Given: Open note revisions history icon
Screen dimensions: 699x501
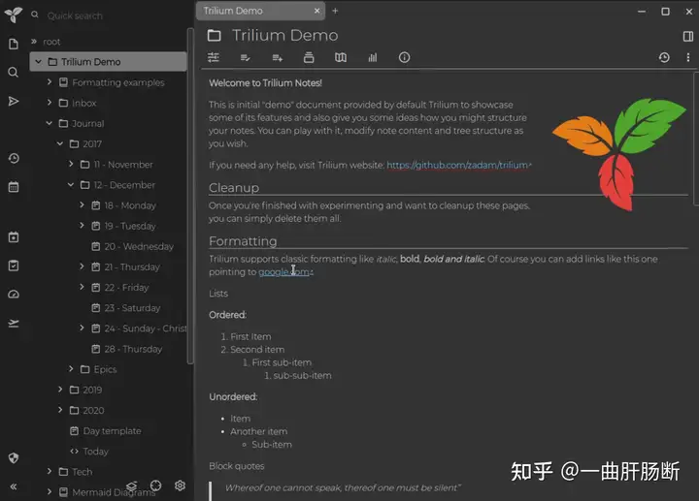Looking at the screenshot, I should click(x=664, y=57).
